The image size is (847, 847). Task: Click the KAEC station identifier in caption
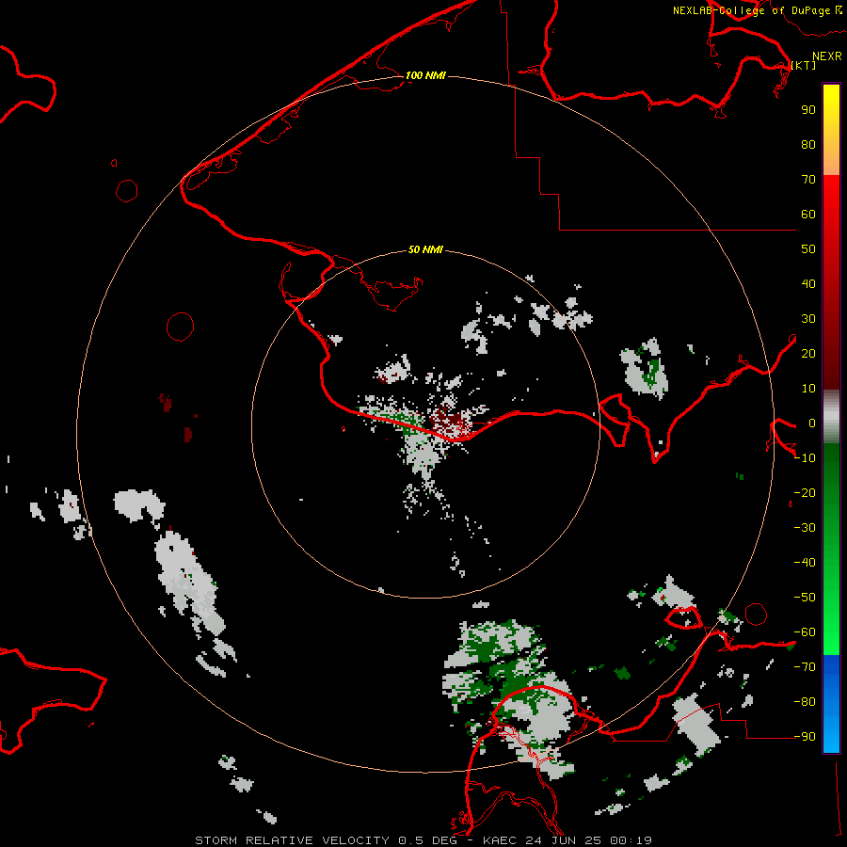[500, 840]
